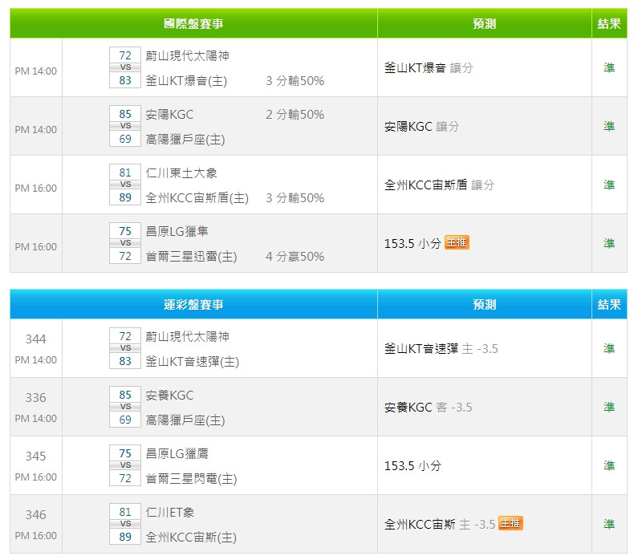Click match number 345
This screenshot has height=556, width=630.
(36, 456)
